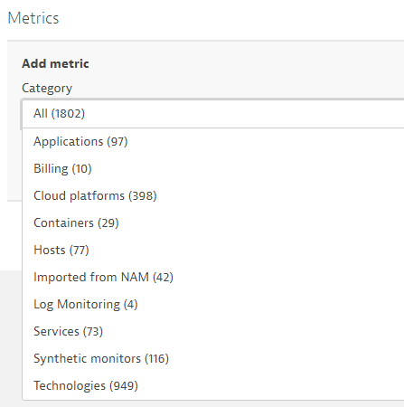Choose the Containers (29) option
Viewport: 404px width, 407px height.
[x=213, y=222]
